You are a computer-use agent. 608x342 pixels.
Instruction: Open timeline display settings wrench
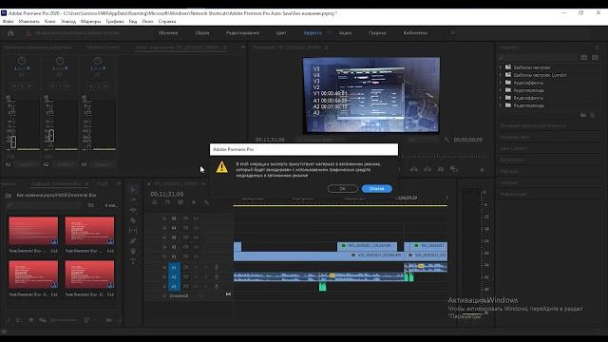pos(207,202)
